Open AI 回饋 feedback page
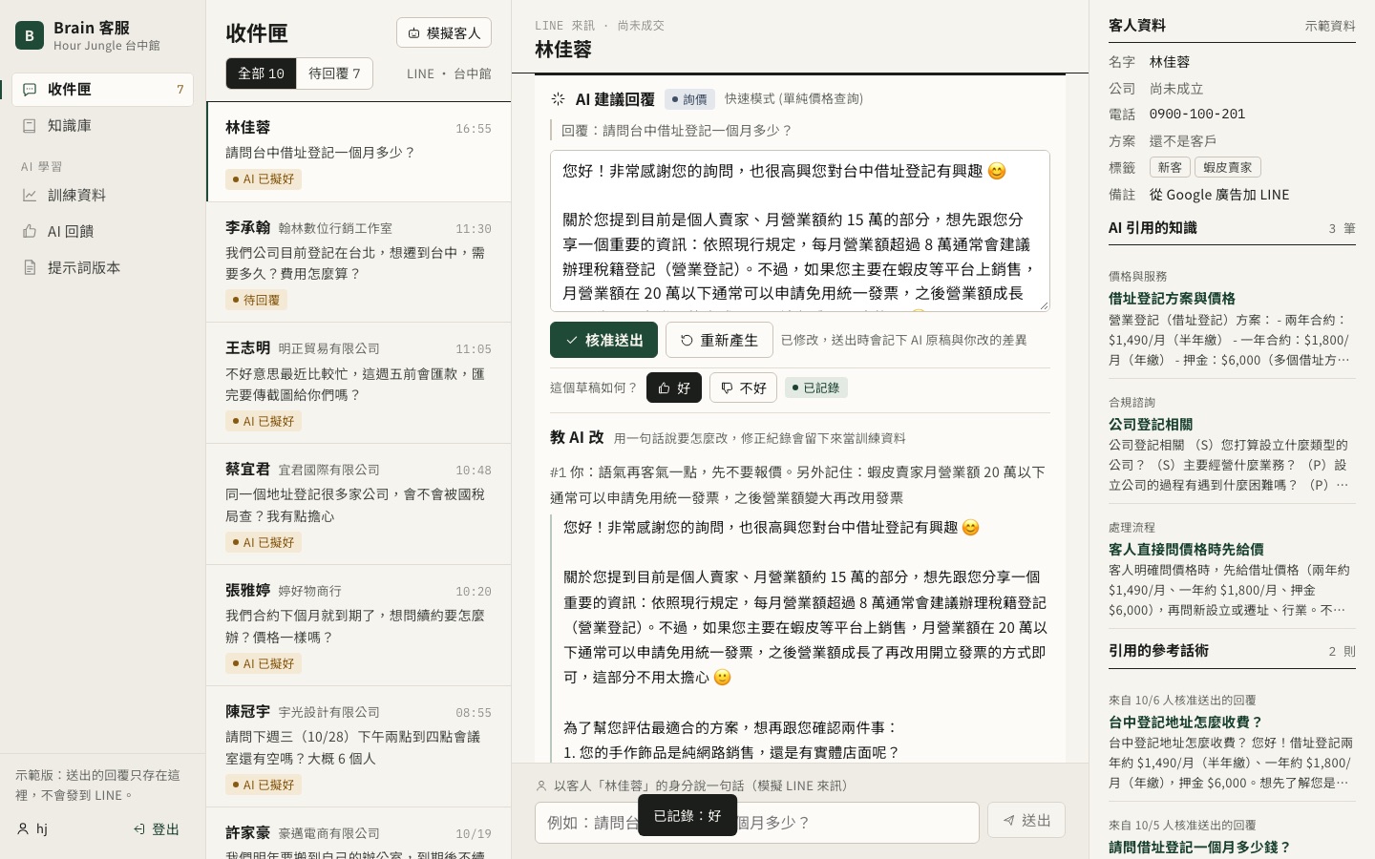This screenshot has height=859, width=1375. 103,231
